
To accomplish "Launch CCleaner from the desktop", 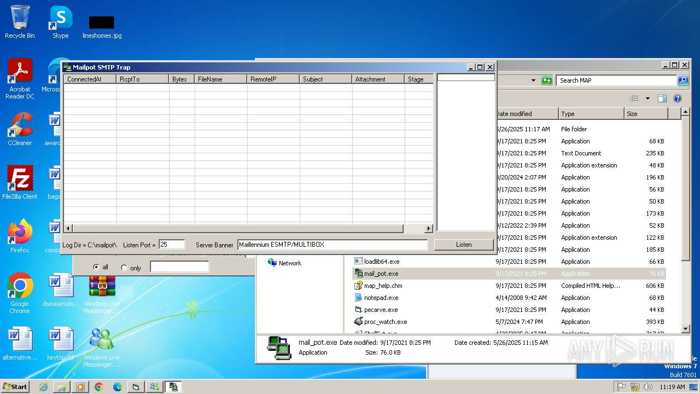I will [x=20, y=129].
